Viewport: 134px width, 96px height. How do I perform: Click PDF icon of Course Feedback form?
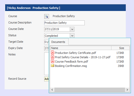click(53, 61)
